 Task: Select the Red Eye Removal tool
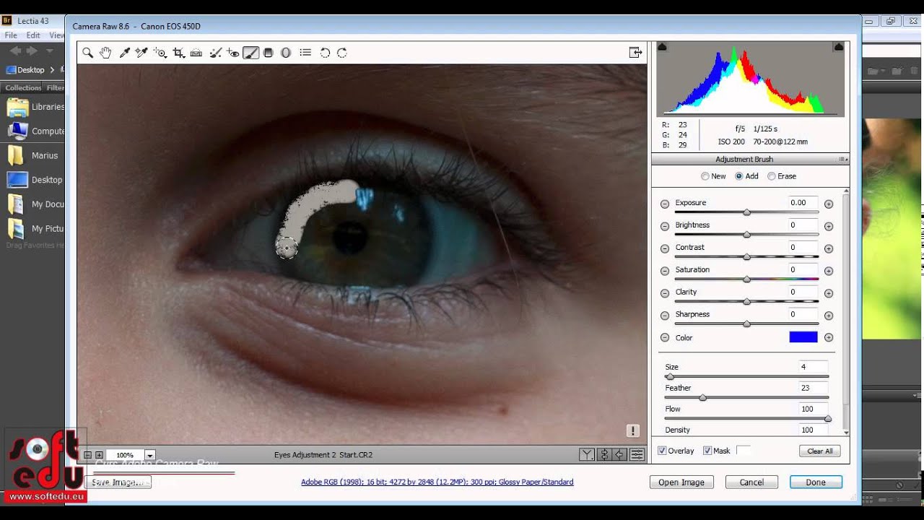(232, 53)
